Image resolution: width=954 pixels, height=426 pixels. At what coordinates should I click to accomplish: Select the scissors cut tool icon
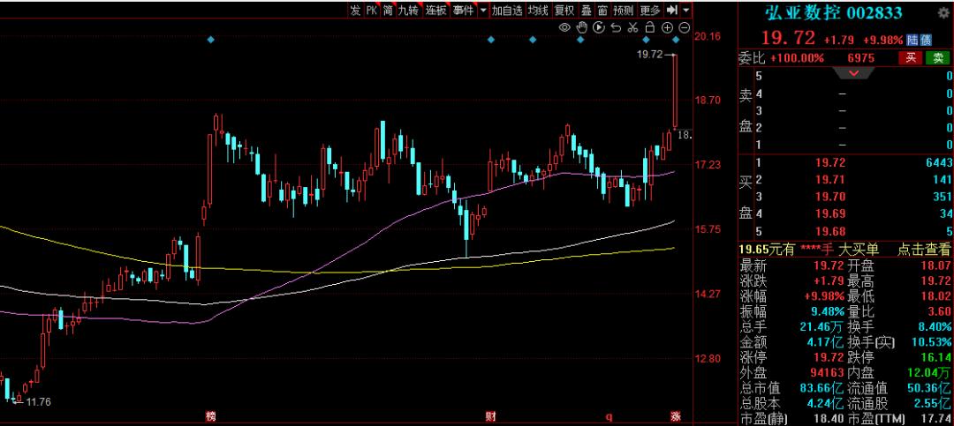pyautogui.click(x=632, y=28)
